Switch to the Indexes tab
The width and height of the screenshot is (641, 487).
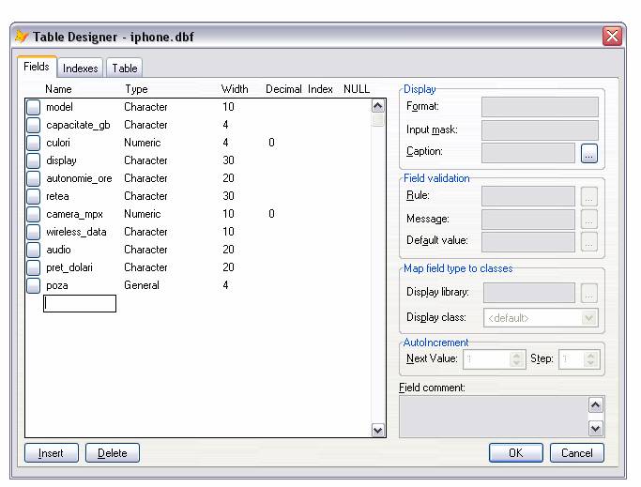coord(80,68)
